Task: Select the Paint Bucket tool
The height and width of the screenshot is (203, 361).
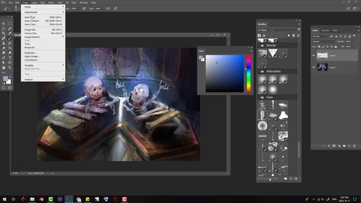Action: 10,48
